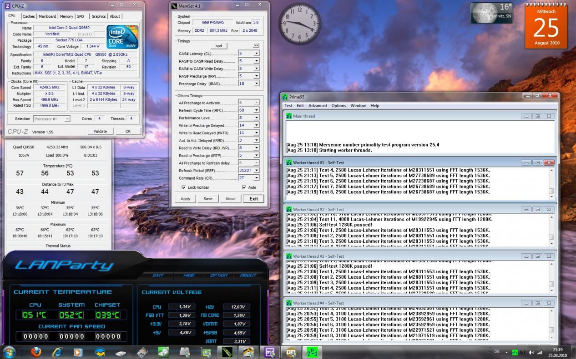Click HIDE in the LANParty panel
Viewport: 576px width, 359px height.
189,275
